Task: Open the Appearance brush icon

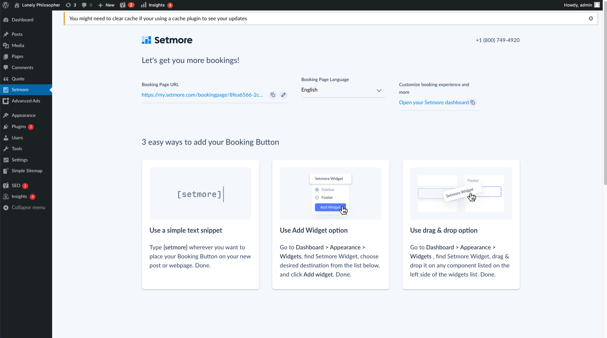Action: tap(6, 115)
